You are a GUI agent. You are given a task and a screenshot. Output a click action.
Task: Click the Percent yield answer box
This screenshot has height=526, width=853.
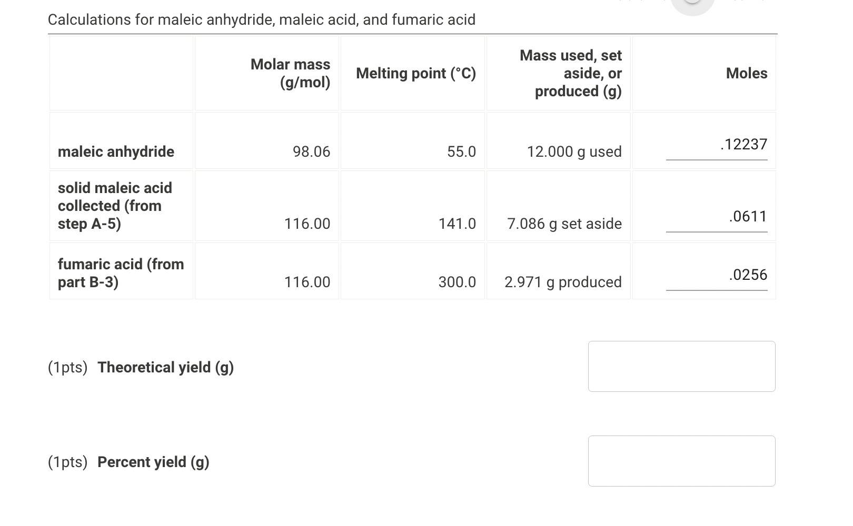click(681, 461)
